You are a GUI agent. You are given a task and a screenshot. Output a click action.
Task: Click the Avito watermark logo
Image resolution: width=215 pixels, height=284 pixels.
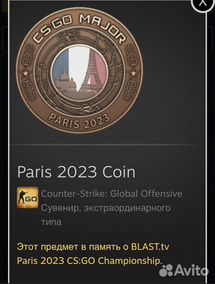click(184, 271)
